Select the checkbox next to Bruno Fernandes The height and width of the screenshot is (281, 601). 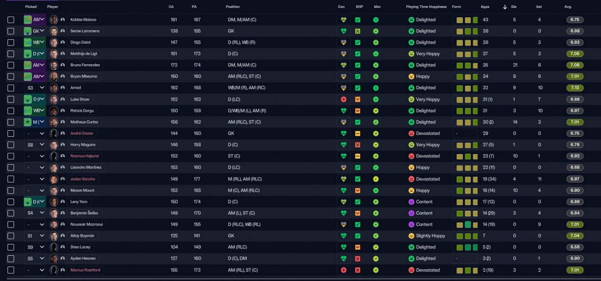tap(11, 65)
